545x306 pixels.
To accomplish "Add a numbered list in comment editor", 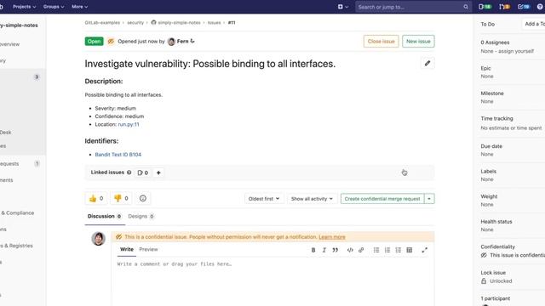I will click(387, 250).
